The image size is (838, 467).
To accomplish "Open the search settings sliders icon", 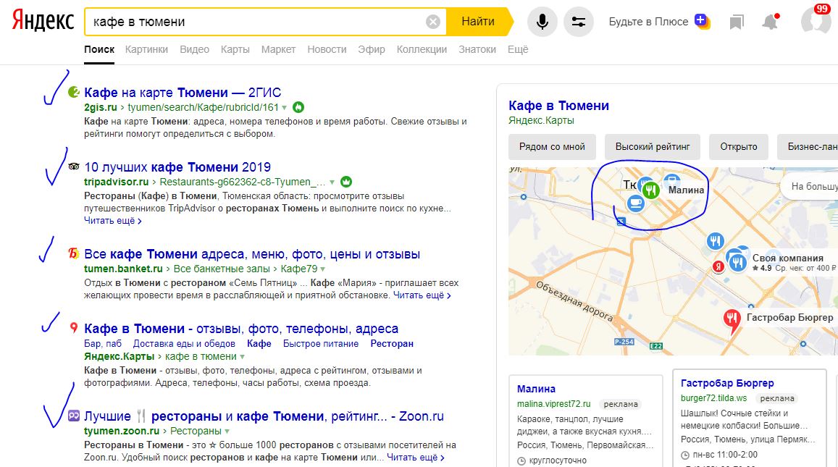I will pyautogui.click(x=578, y=22).
